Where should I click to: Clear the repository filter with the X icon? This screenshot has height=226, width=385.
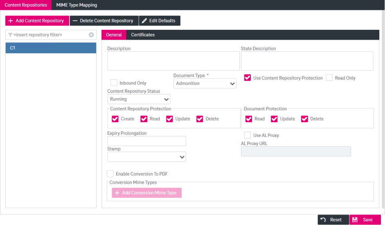(91, 35)
